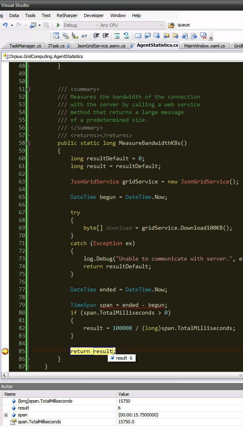Start debugging with the green play icon
This screenshot has height=429, width=243.
click(x=58, y=25)
